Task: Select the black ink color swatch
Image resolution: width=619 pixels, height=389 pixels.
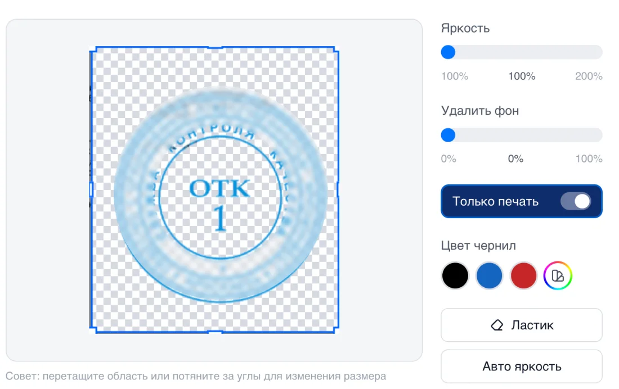Action: tap(455, 276)
